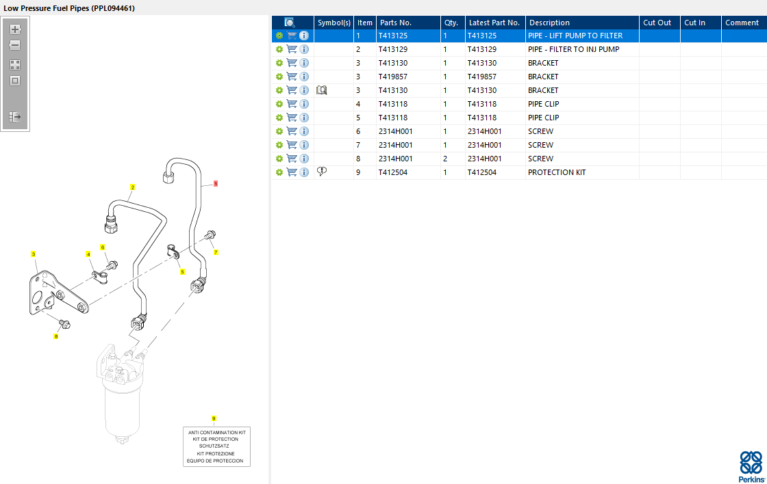Click the list-with-arrow icon in diagram toolbar
This screenshot has width=767, height=484.
click(15, 117)
